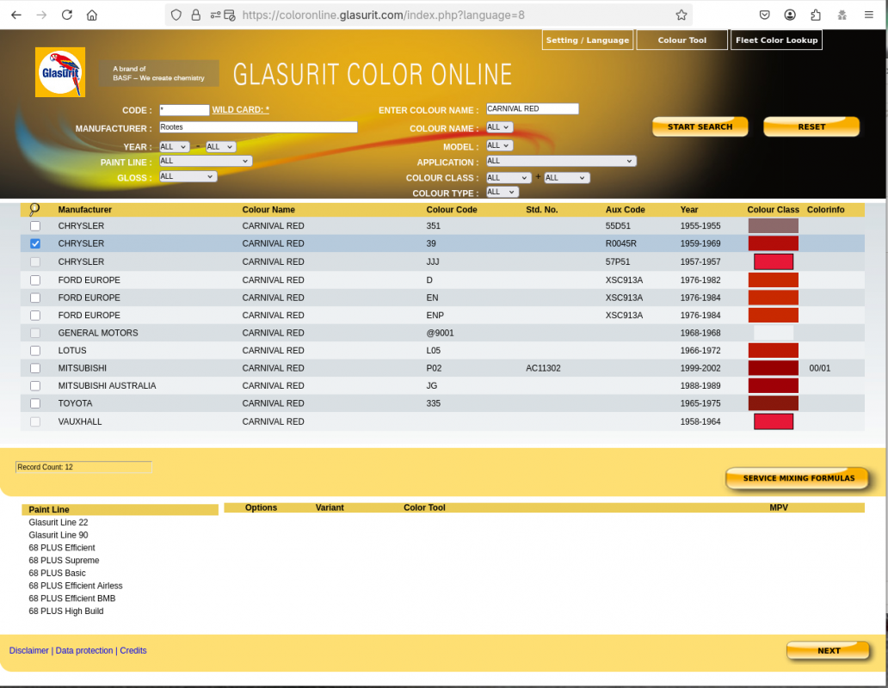View site security padlock details
The height and width of the screenshot is (688, 888).
point(196,15)
